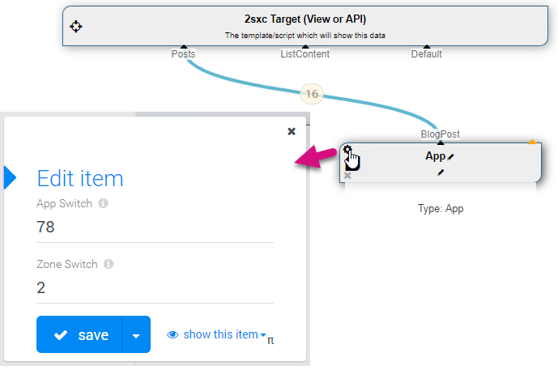Click the pi debug symbol
The image size is (558, 370).
pyautogui.click(x=270, y=341)
